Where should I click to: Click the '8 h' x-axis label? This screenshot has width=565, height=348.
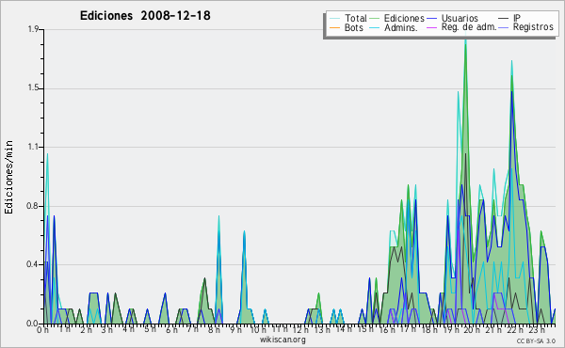point(214,329)
